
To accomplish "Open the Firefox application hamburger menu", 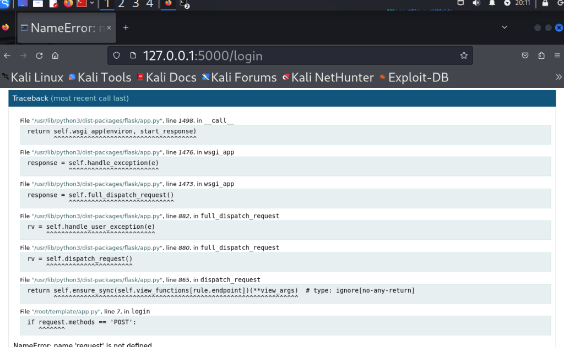I will [x=557, y=56].
